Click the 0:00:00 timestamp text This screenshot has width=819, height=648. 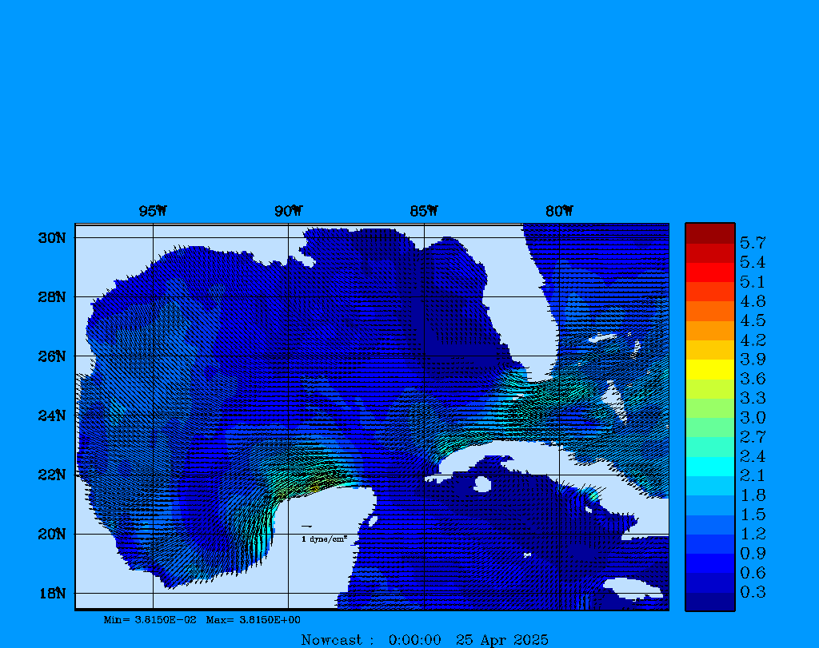[415, 640]
